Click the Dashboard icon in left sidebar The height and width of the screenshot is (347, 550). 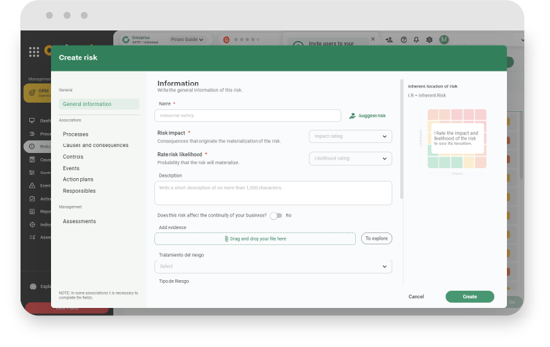pos(32,121)
